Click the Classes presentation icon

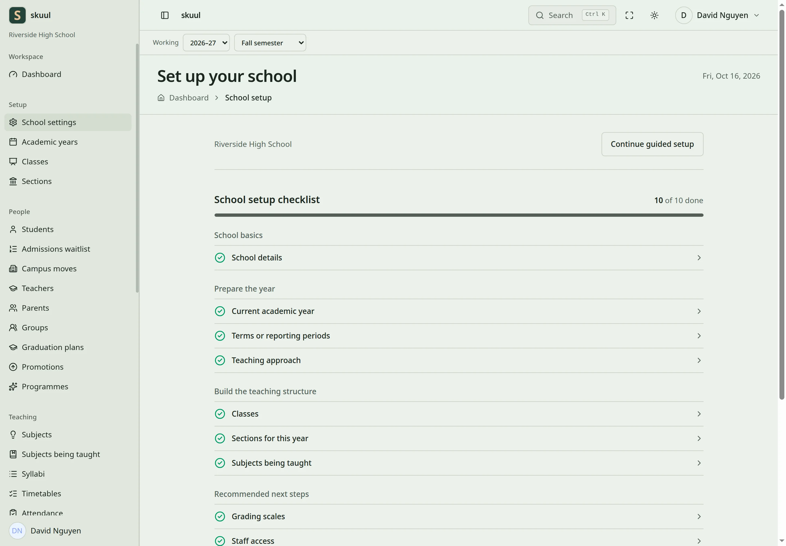pos(13,161)
